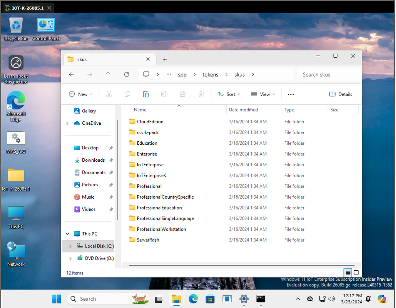Open the View dropdown
396x308 pixels.
coord(262,94)
